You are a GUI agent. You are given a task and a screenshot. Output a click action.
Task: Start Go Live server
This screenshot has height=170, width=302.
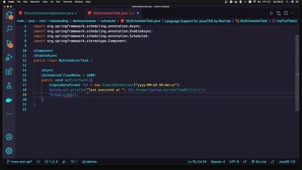259,161
